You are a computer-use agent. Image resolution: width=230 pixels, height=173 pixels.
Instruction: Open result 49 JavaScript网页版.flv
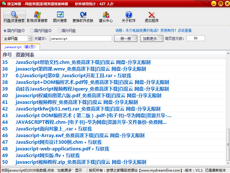click(48, 155)
